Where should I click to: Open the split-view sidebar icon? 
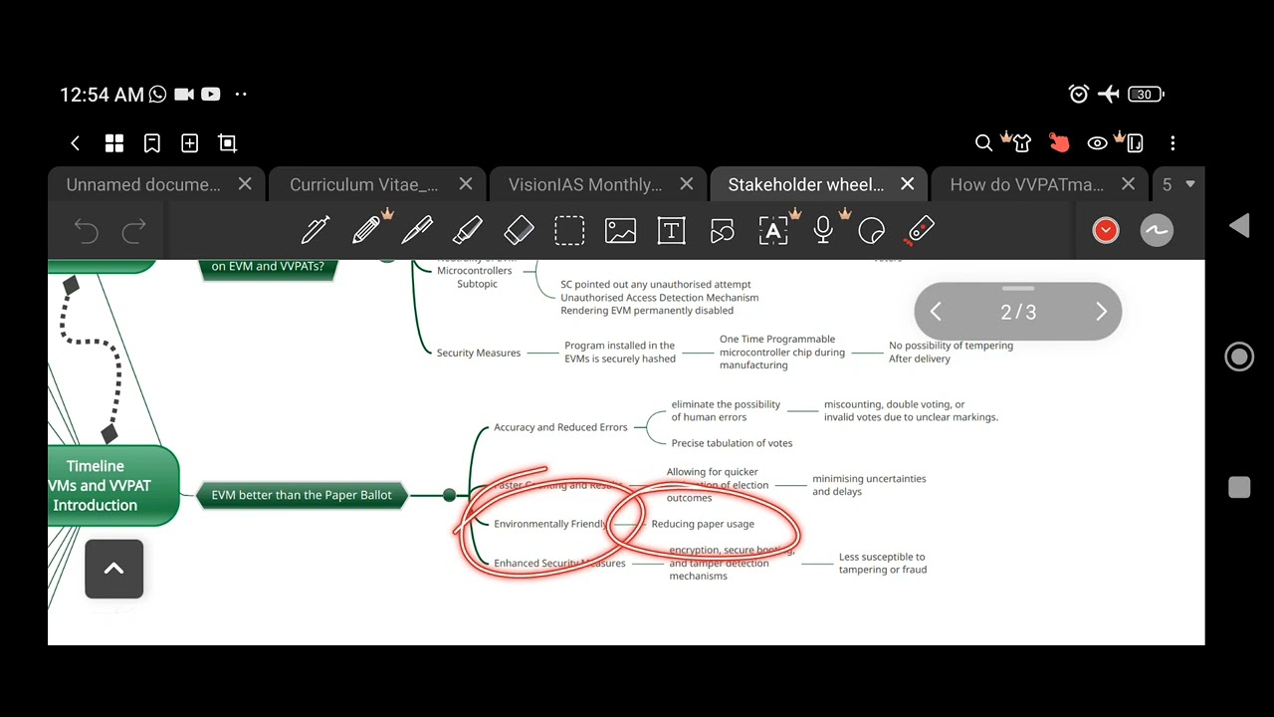coord(1134,143)
